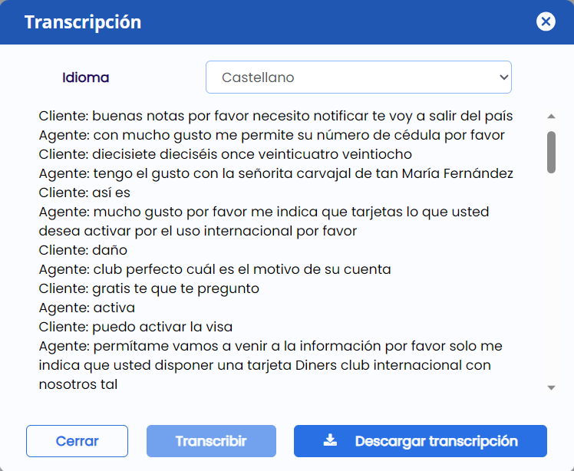The image size is (574, 471).
Task: Open the Castellano language combo box
Action: coord(358,77)
